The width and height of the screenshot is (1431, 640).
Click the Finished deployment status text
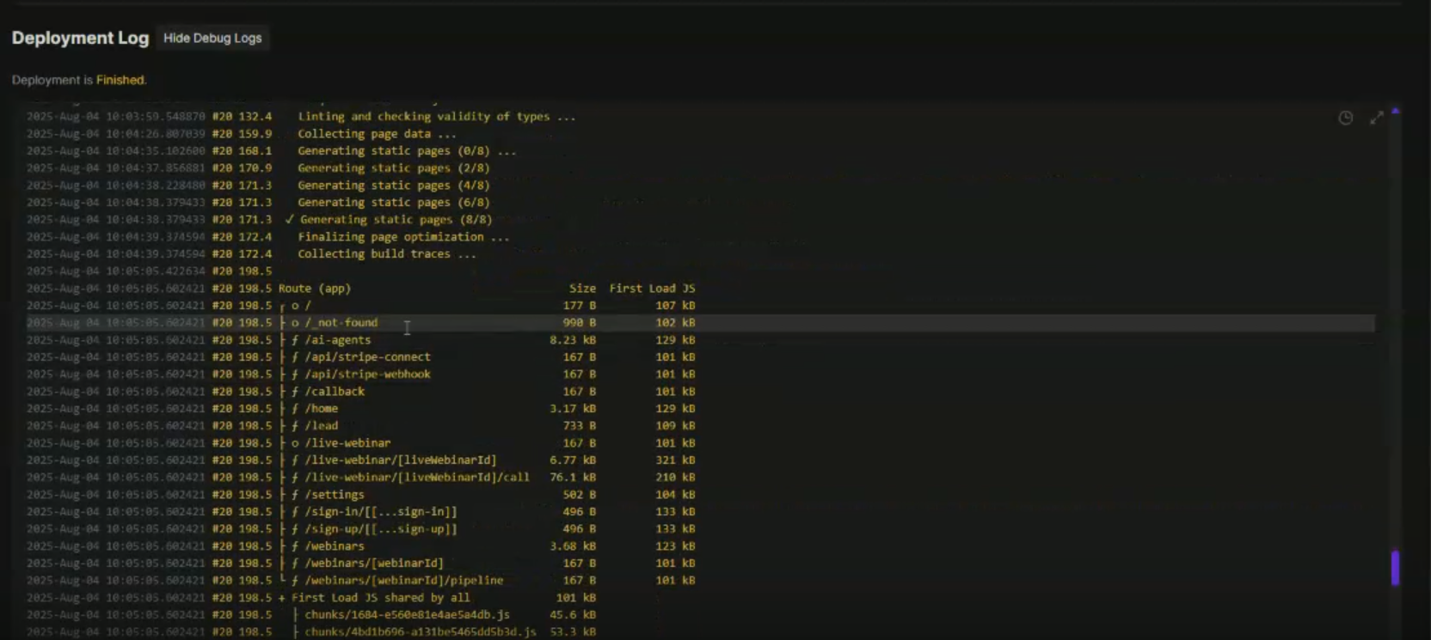click(120, 80)
